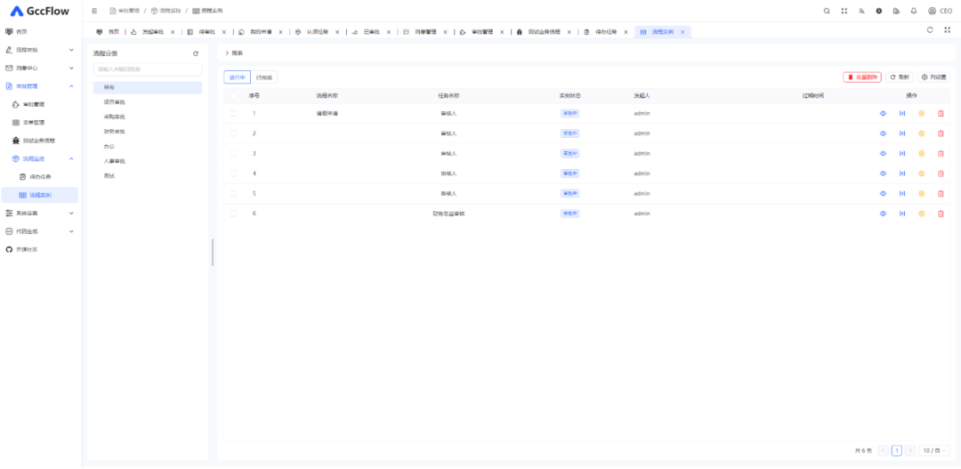Check the checkbox for row 1
961x469 pixels.
[x=233, y=113]
